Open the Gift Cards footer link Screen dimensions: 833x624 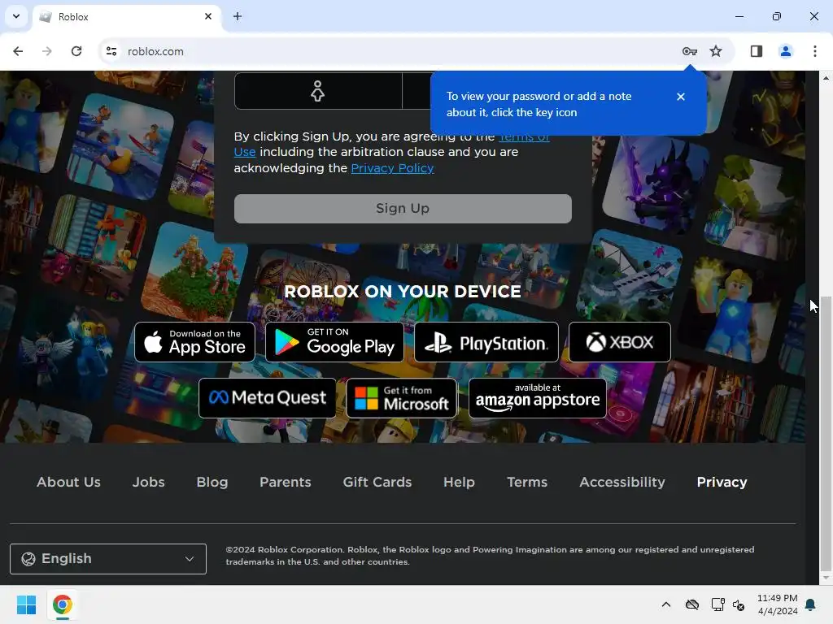pyautogui.click(x=377, y=482)
